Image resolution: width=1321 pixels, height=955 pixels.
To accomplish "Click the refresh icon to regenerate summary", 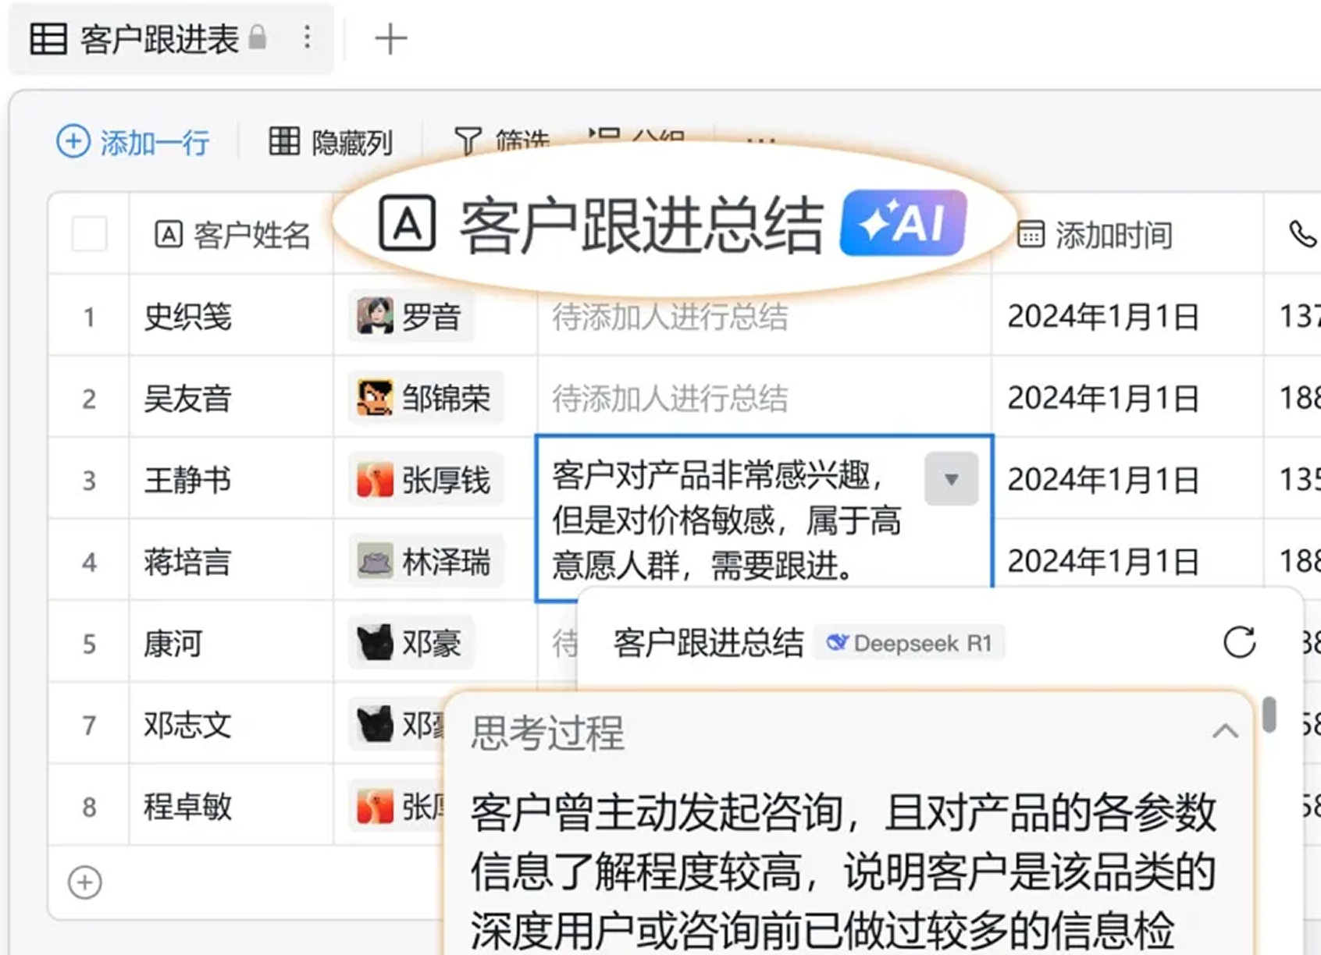I will click(x=1239, y=642).
